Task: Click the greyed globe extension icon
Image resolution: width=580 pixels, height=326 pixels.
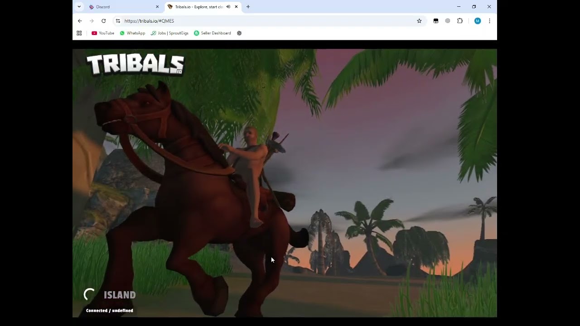Action: point(448,21)
